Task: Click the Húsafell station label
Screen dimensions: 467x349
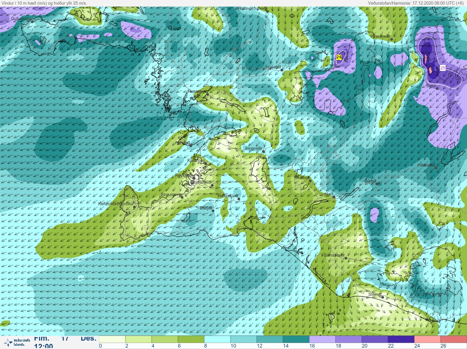Action: [x=273, y=68]
